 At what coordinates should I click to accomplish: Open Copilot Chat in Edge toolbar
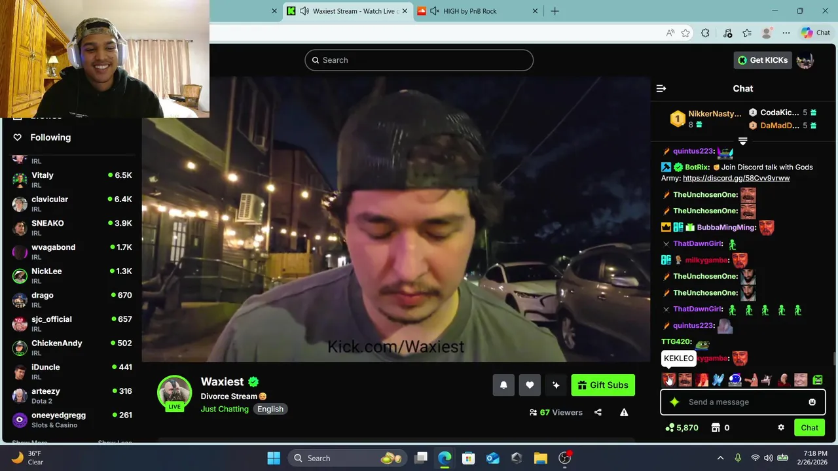[816, 33]
